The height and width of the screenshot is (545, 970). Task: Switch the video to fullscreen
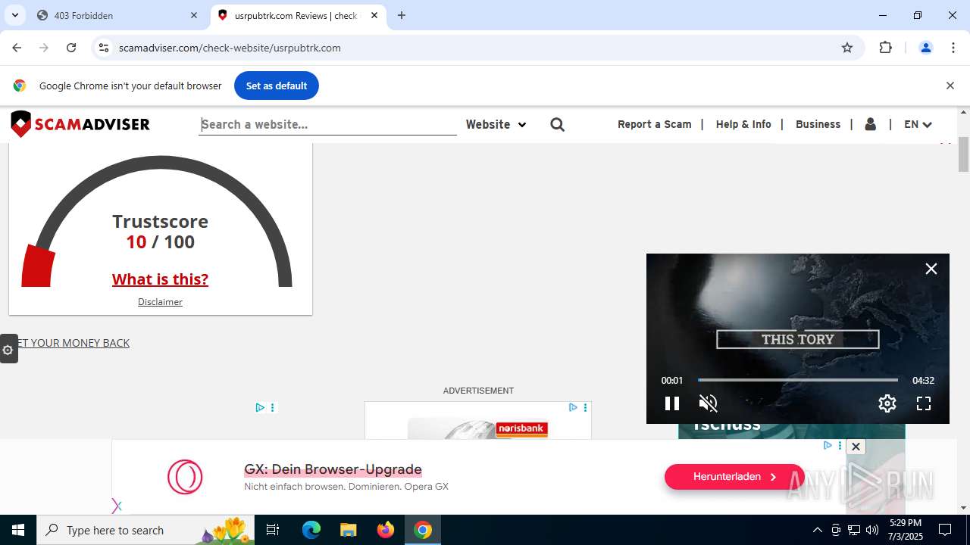[x=924, y=403]
